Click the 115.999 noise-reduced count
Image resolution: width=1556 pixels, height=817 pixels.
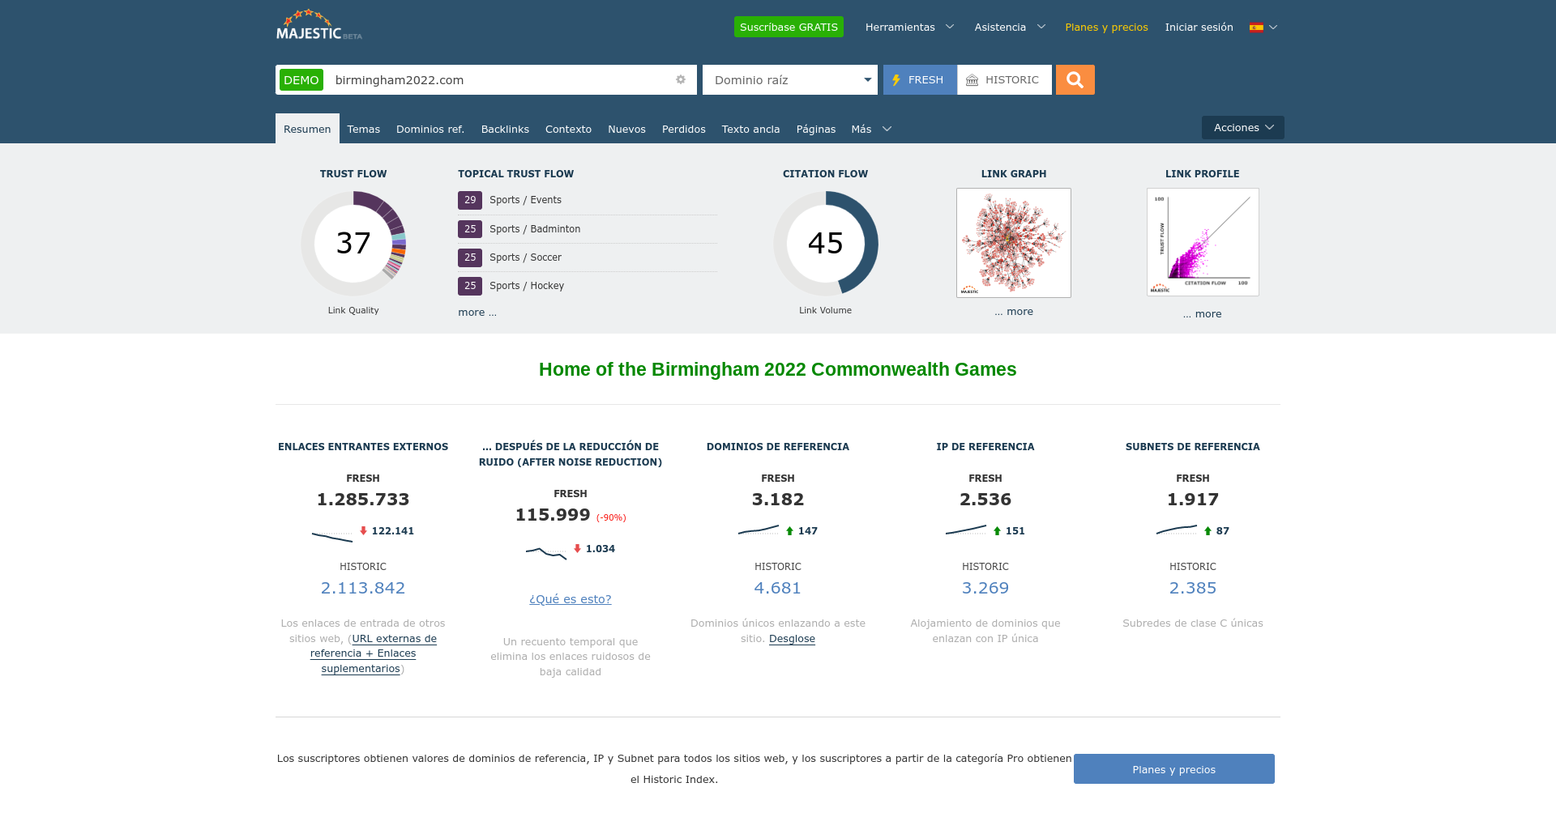553,515
